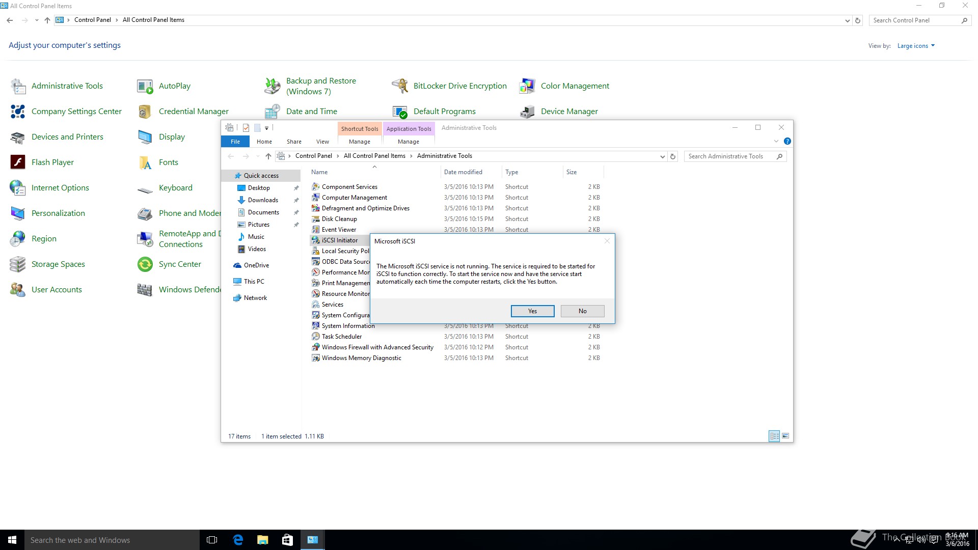
Task: Open Personalization icon
Action: click(18, 213)
